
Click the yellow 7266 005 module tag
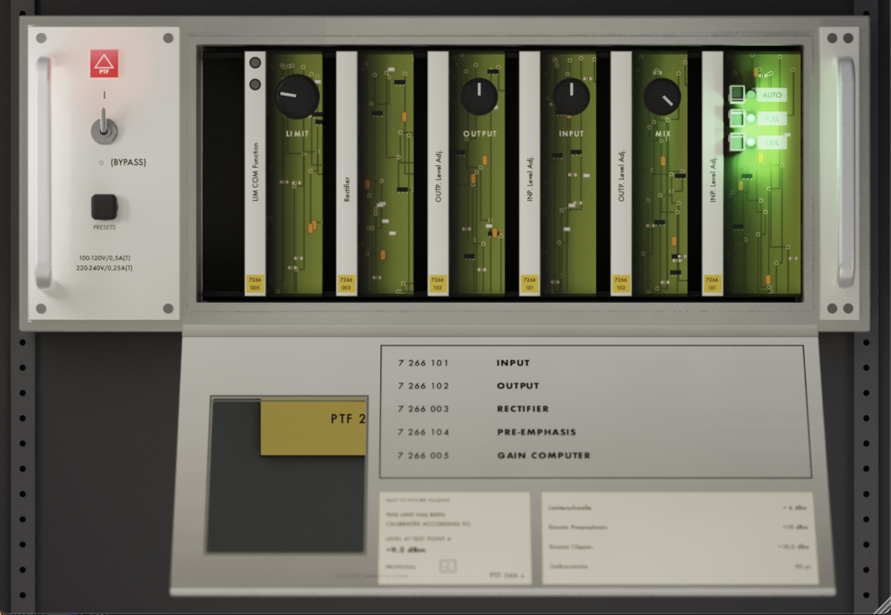click(x=255, y=284)
